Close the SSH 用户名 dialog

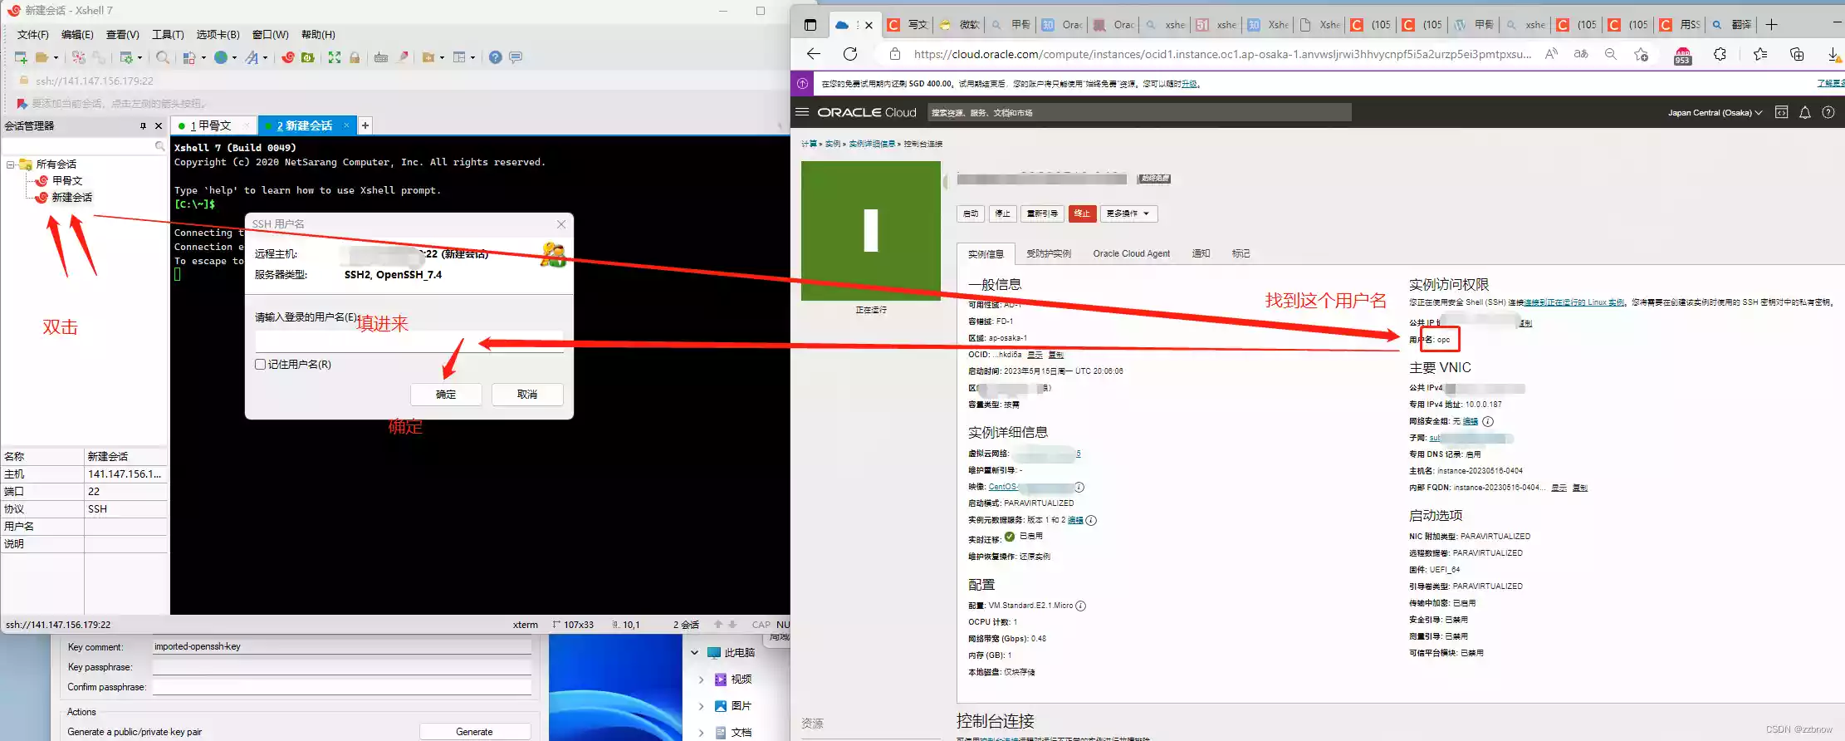point(561,224)
